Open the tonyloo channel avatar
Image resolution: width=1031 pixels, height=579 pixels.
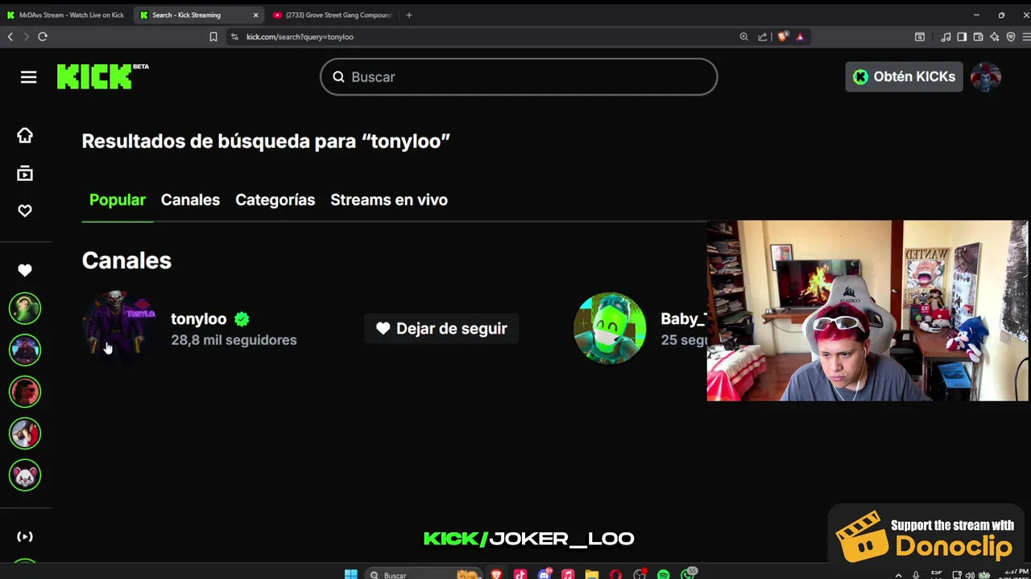click(118, 328)
